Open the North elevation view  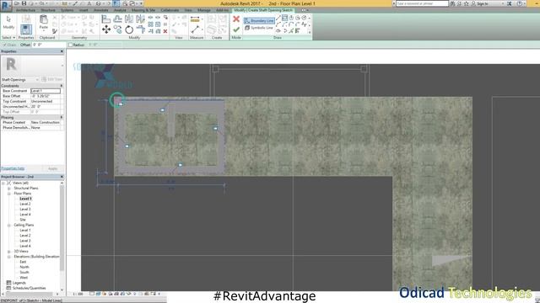[x=24, y=267]
